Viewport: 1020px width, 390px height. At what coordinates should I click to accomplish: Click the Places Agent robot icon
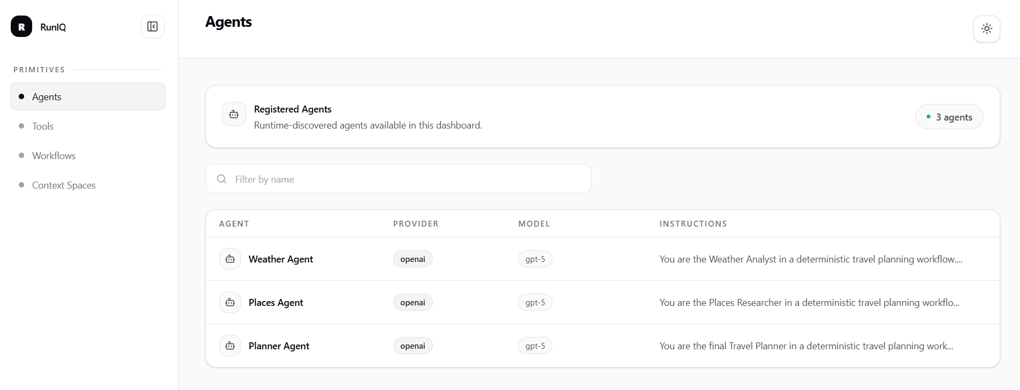tap(230, 302)
